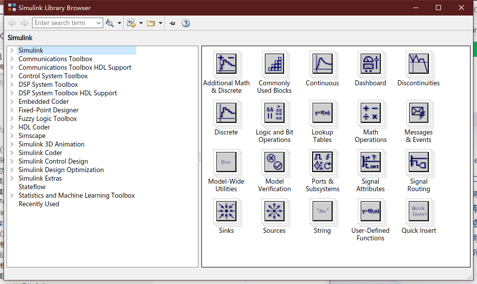Open the search options dropdown arrow
The image size is (477, 284).
(x=119, y=23)
